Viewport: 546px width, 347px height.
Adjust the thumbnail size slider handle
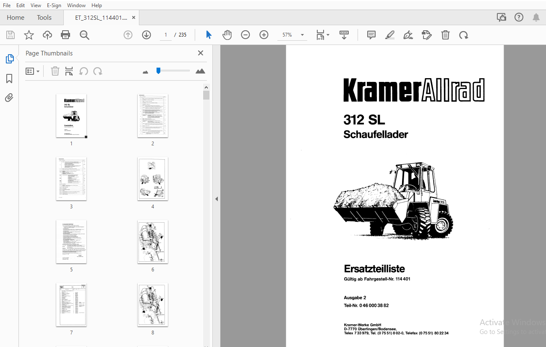[x=158, y=71]
